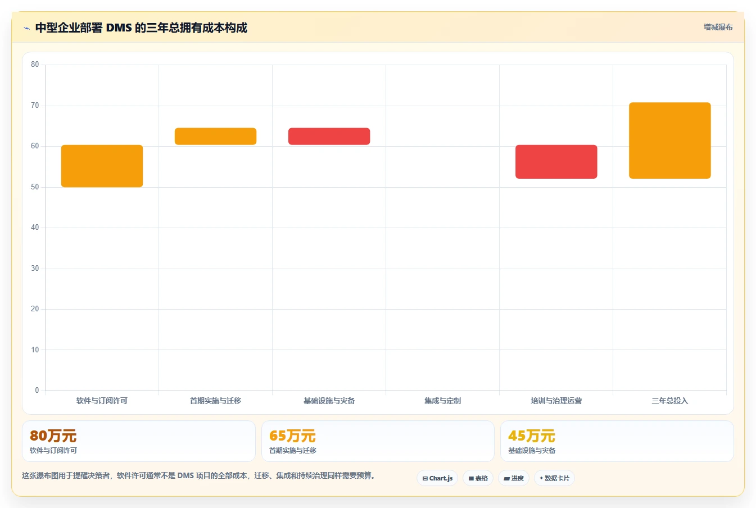Click the x-axis label 三年总投入

pyautogui.click(x=669, y=401)
